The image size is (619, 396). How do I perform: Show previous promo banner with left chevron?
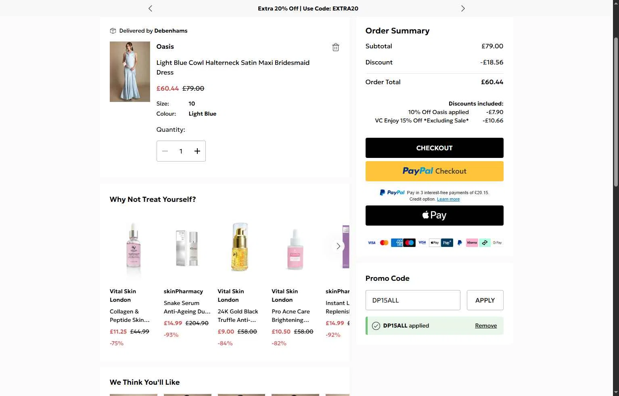[x=150, y=8]
